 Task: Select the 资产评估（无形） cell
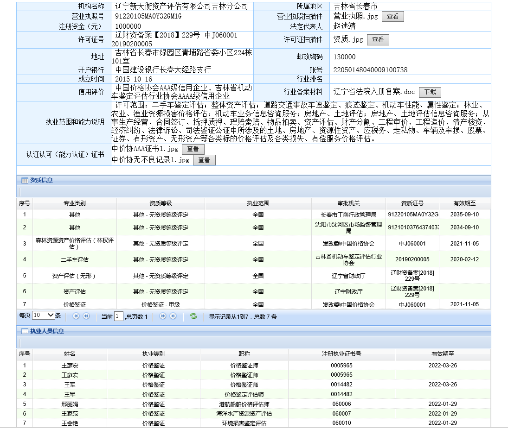point(75,276)
